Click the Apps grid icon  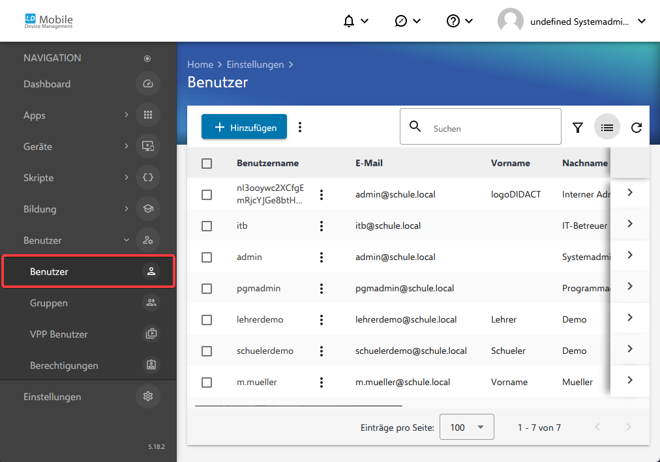(148, 115)
